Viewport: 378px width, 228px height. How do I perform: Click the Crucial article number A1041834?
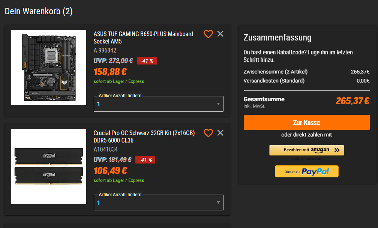pos(105,149)
